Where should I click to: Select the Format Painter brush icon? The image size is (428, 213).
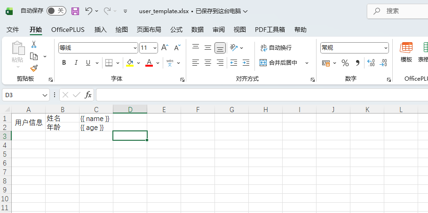coord(34,68)
